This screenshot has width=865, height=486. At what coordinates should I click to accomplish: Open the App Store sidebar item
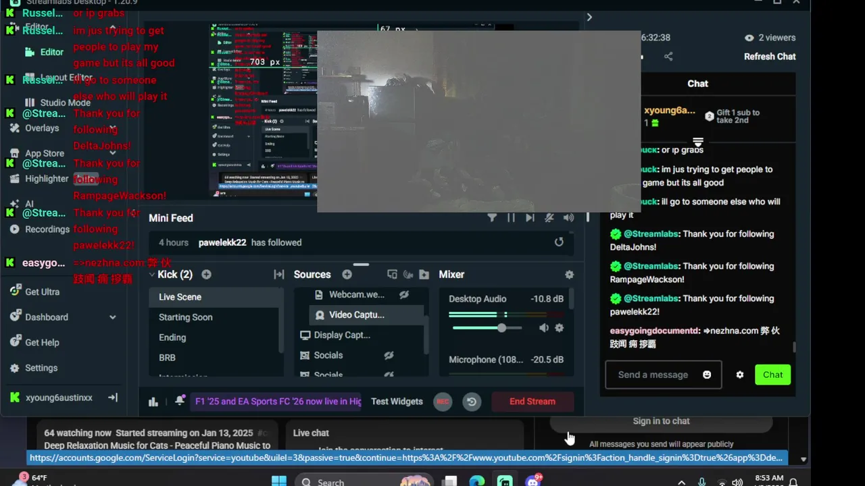[45, 153]
